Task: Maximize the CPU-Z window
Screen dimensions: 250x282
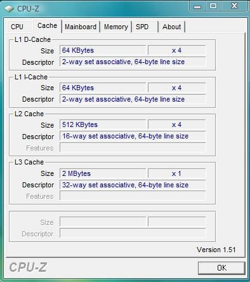Action: click(213, 6)
